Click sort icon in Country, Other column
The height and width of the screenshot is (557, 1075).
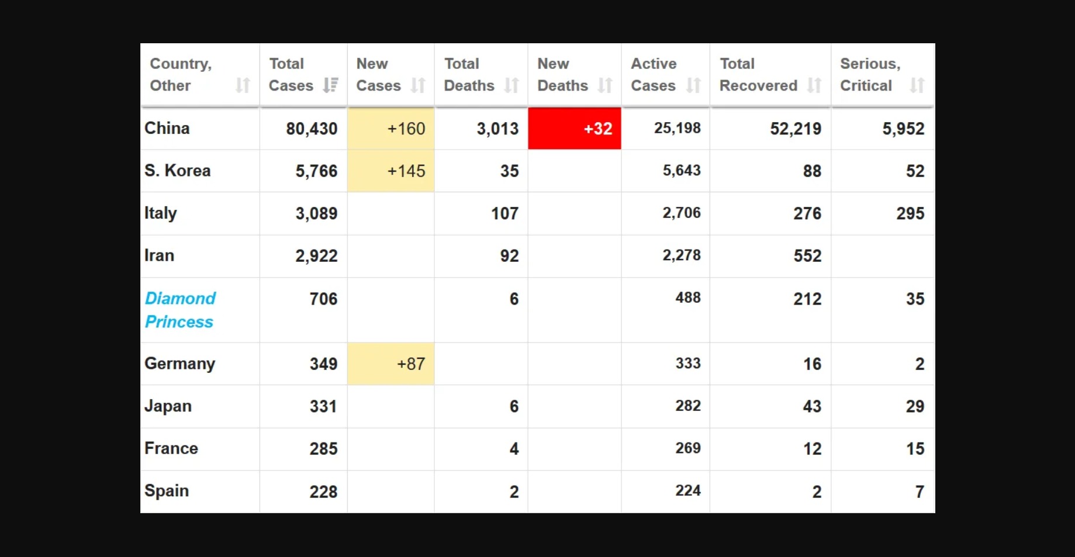click(243, 86)
